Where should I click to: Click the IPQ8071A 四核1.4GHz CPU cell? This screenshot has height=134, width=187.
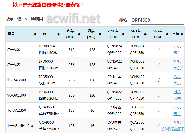click(50, 49)
